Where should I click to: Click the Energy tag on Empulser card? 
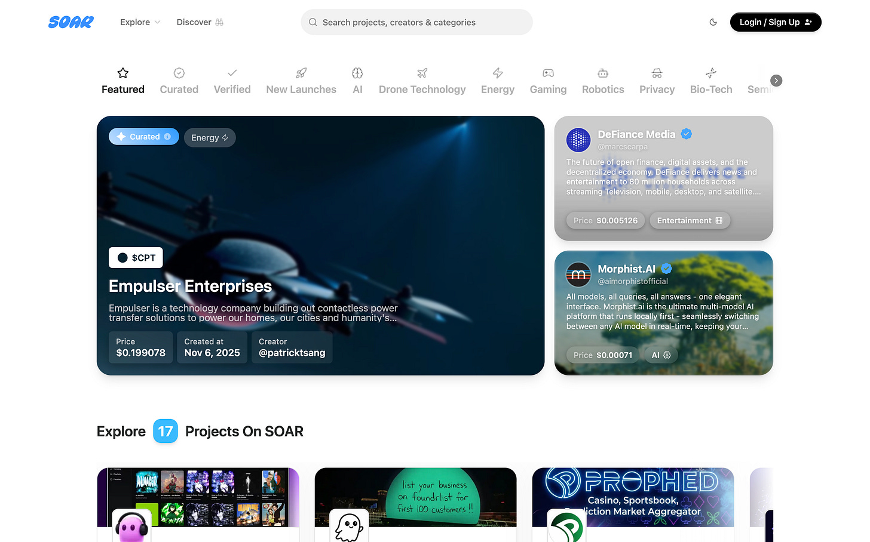click(210, 137)
